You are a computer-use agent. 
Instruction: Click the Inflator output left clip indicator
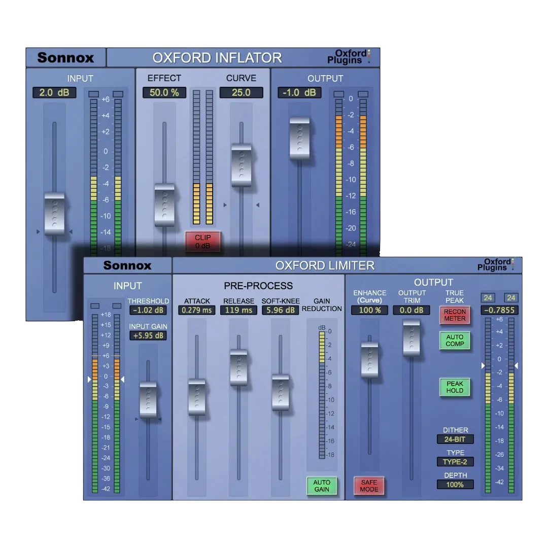339,94
